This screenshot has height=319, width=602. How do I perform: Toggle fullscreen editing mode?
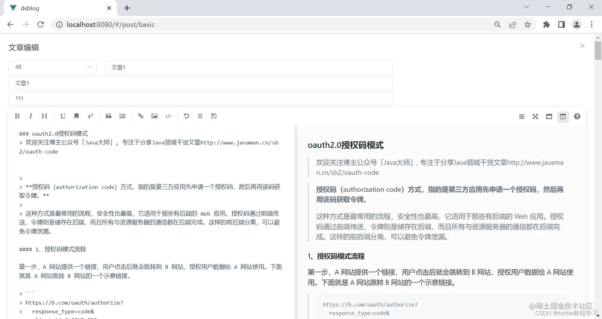(535, 116)
